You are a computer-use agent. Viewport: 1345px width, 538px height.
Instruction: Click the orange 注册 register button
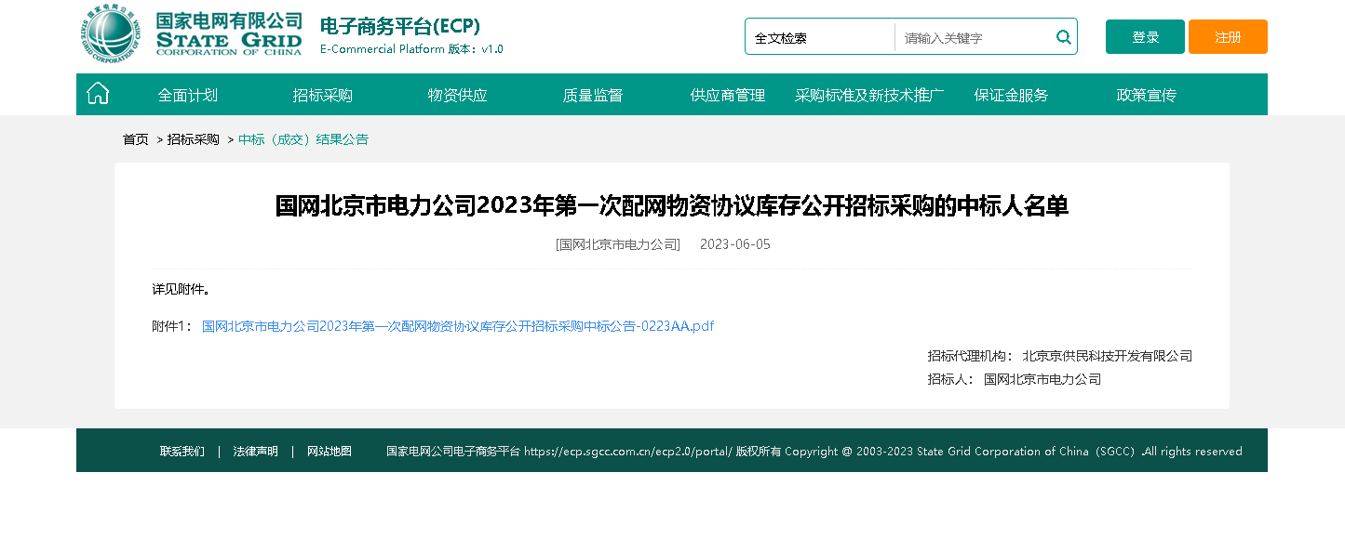[x=1228, y=37]
